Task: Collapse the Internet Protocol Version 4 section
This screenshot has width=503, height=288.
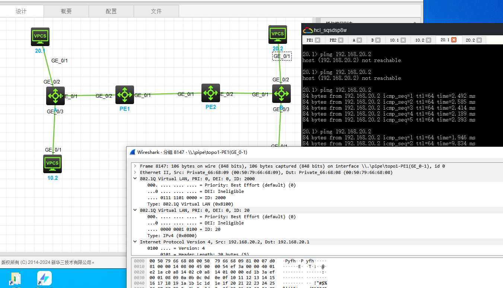Action: pos(135,242)
